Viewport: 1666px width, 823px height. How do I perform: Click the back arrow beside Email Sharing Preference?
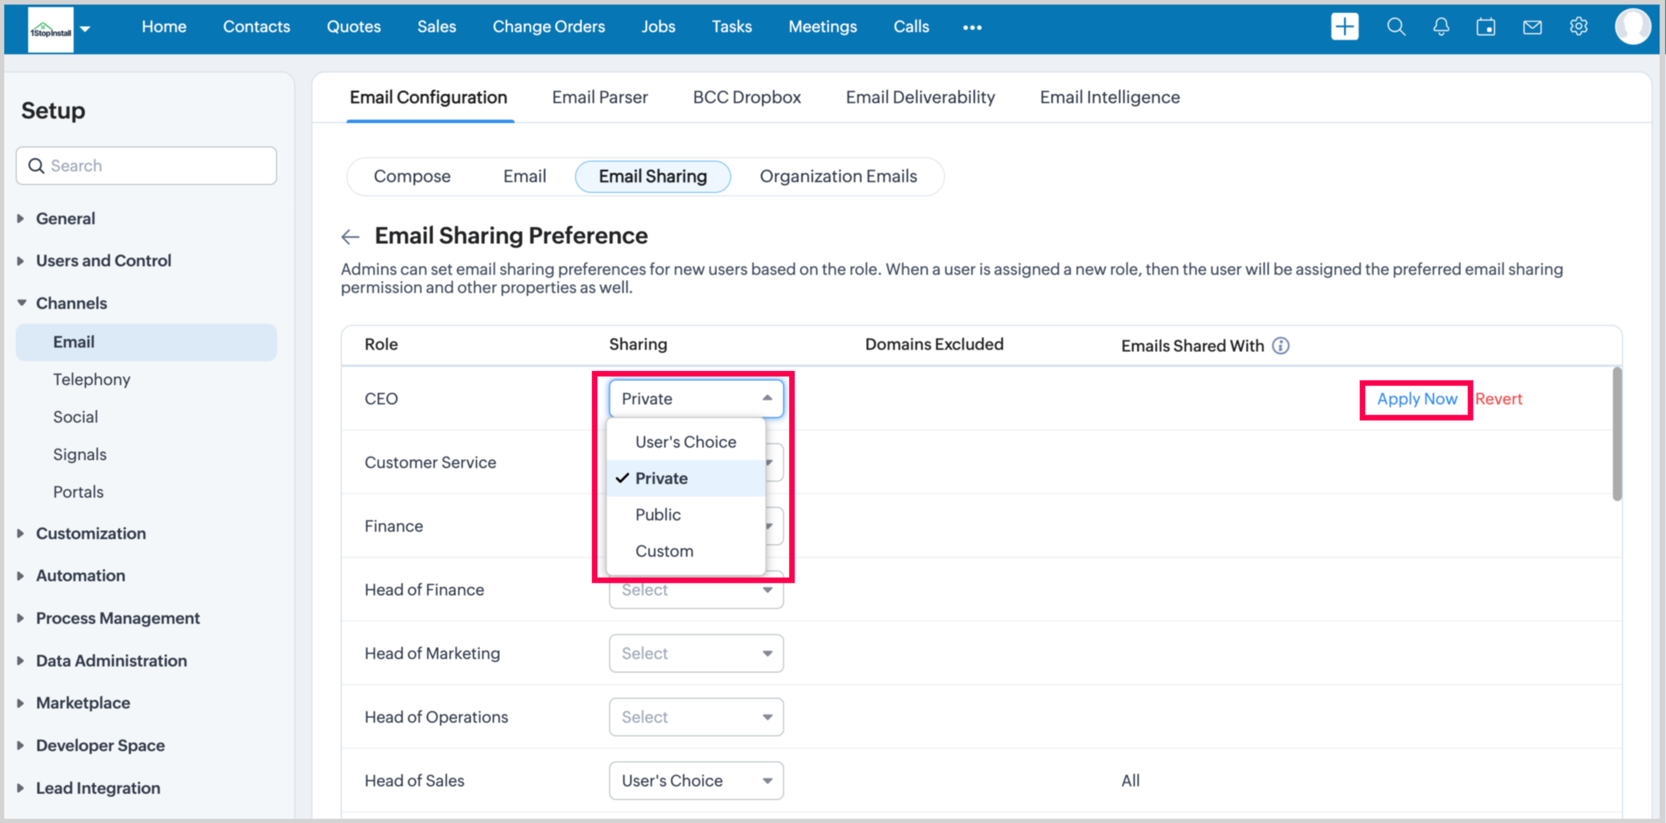tap(350, 236)
